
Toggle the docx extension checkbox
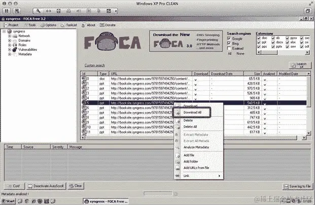[x=273, y=43]
